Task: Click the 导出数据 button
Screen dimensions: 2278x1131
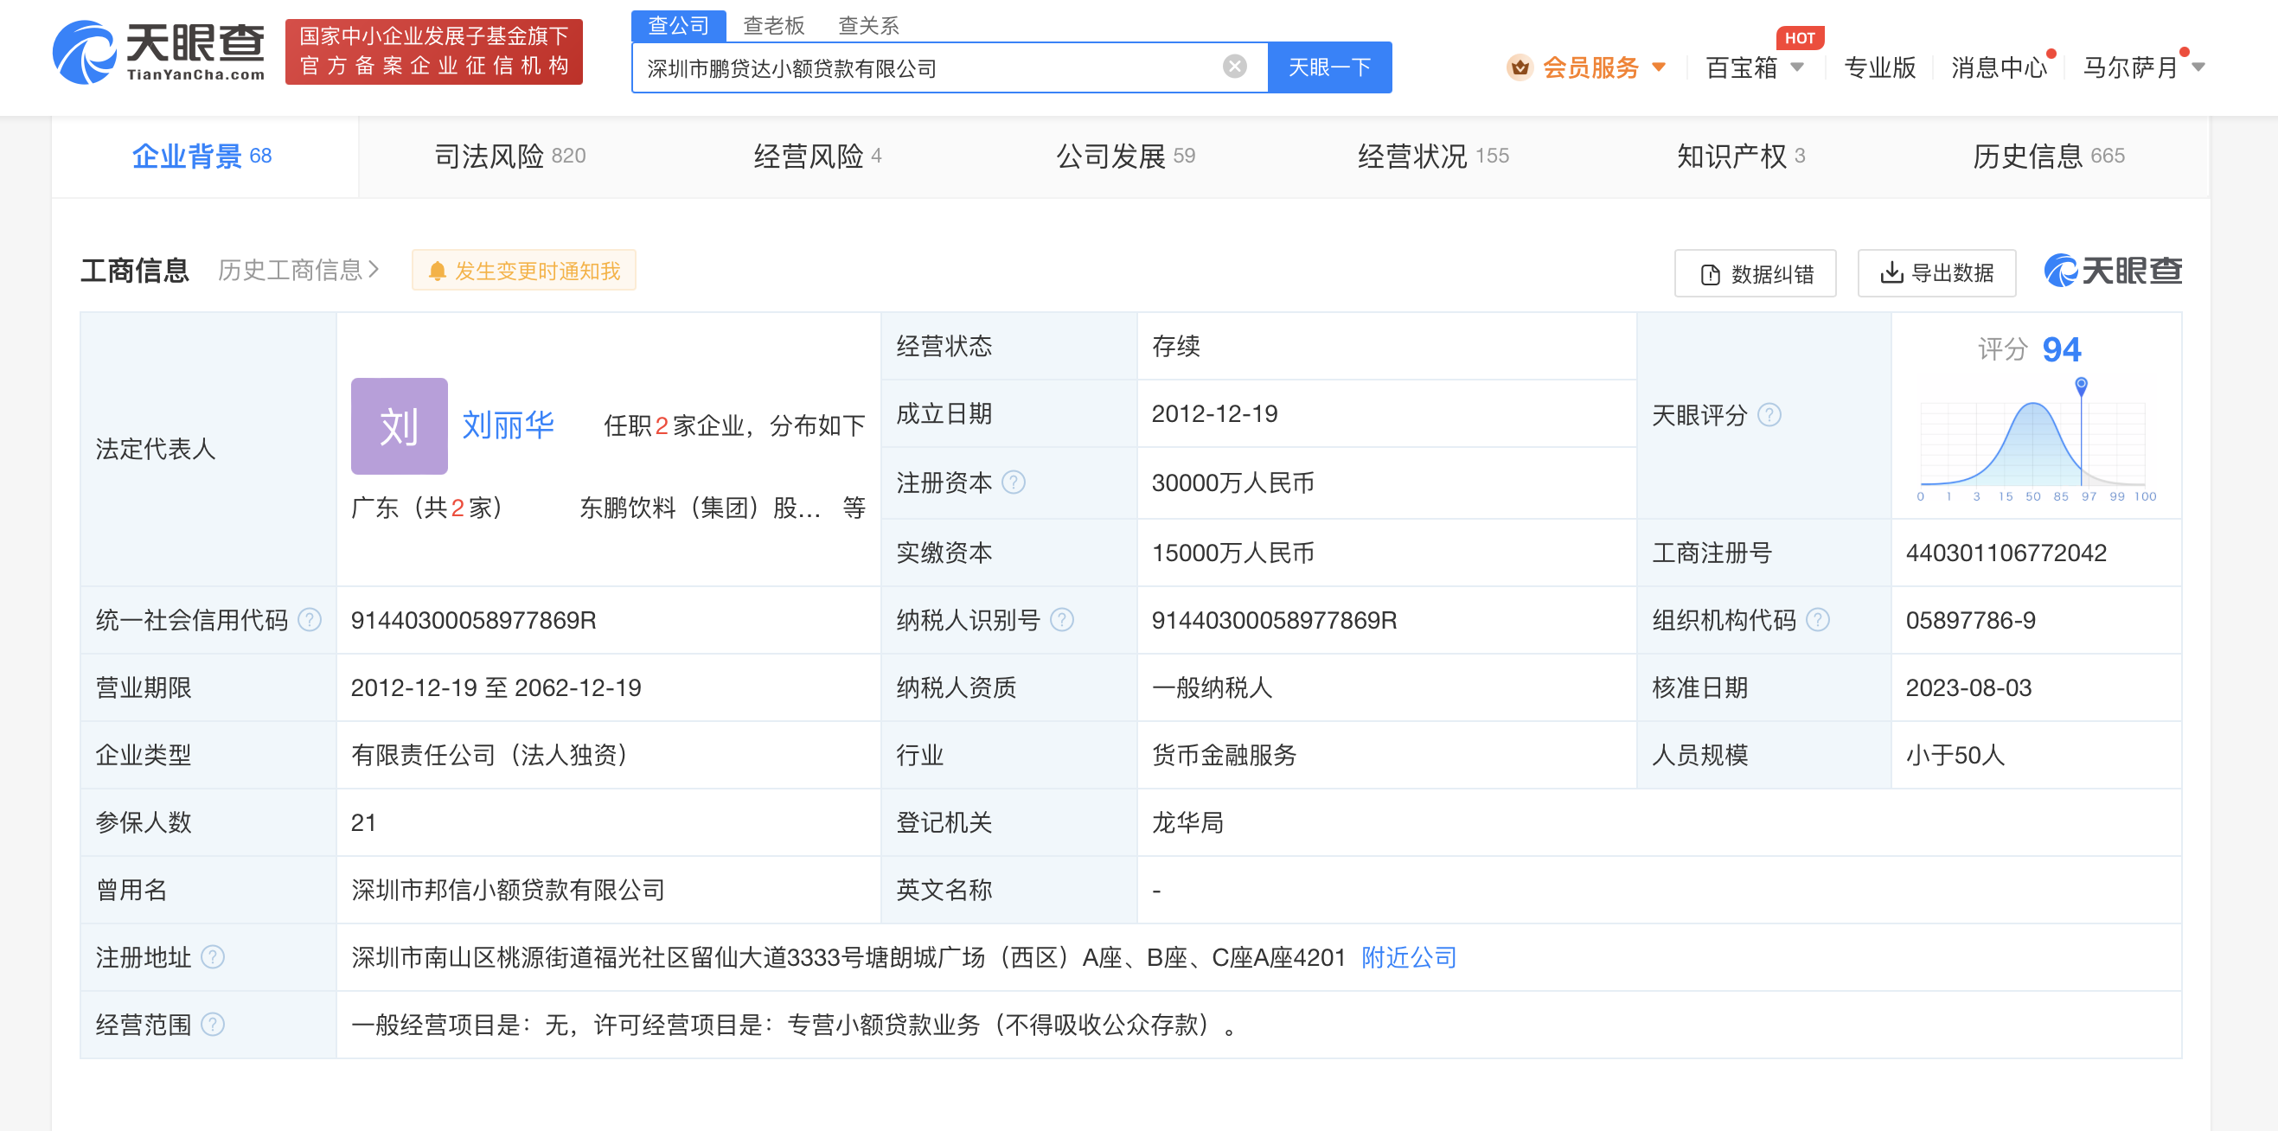Action: tap(1936, 273)
